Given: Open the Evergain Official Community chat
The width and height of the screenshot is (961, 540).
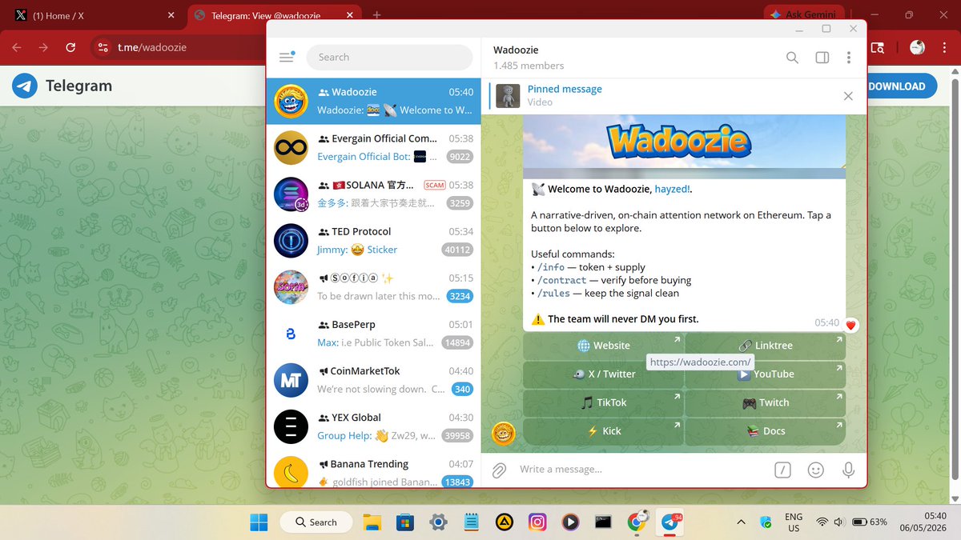Looking at the screenshot, I should pyautogui.click(x=374, y=147).
